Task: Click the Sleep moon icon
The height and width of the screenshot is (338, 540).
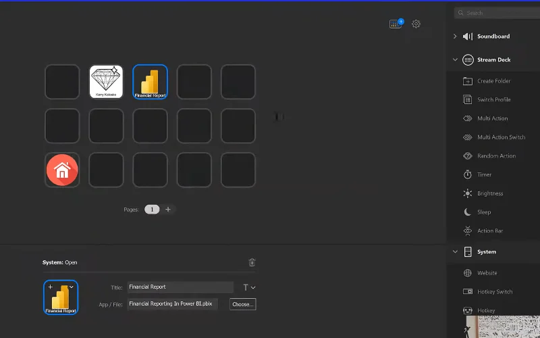Action: pyautogui.click(x=467, y=212)
